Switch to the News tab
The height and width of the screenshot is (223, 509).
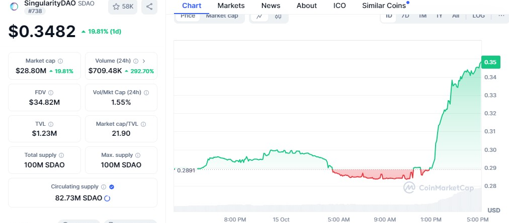(271, 6)
